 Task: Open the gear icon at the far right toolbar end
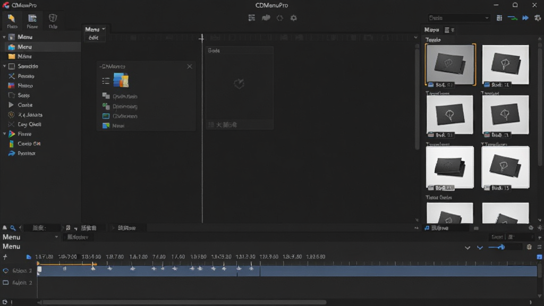(x=538, y=18)
